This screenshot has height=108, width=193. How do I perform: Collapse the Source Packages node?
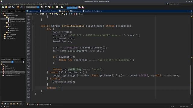click(x=3, y=15)
